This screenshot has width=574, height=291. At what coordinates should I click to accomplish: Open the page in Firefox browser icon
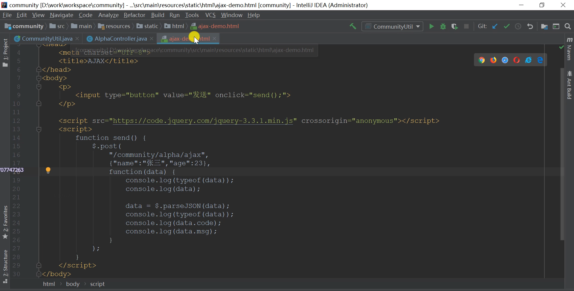click(x=493, y=60)
